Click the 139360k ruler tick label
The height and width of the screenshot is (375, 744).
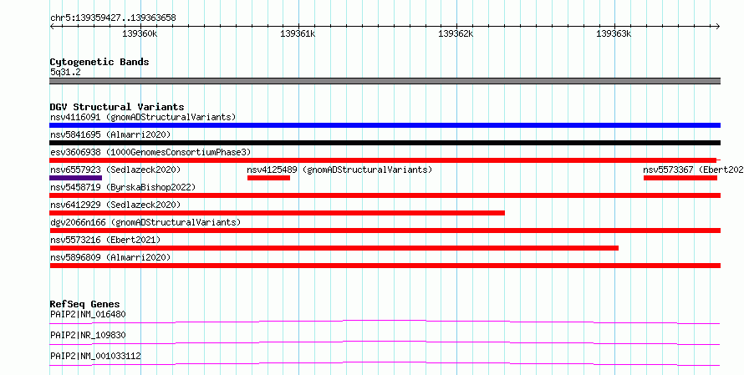point(140,33)
